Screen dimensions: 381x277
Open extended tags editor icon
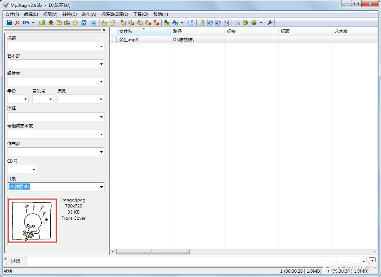pos(191,23)
